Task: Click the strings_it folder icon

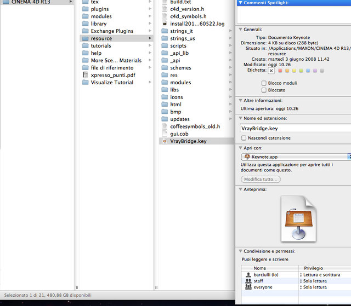Action: pyautogui.click(x=165, y=31)
